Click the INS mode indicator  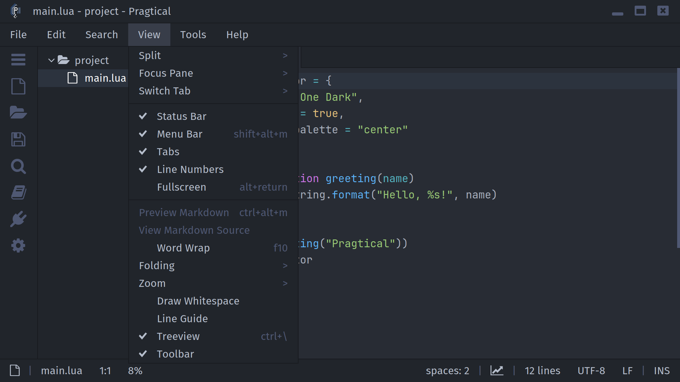pos(662,370)
